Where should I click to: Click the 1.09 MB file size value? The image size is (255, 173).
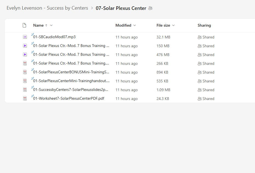[163, 90]
